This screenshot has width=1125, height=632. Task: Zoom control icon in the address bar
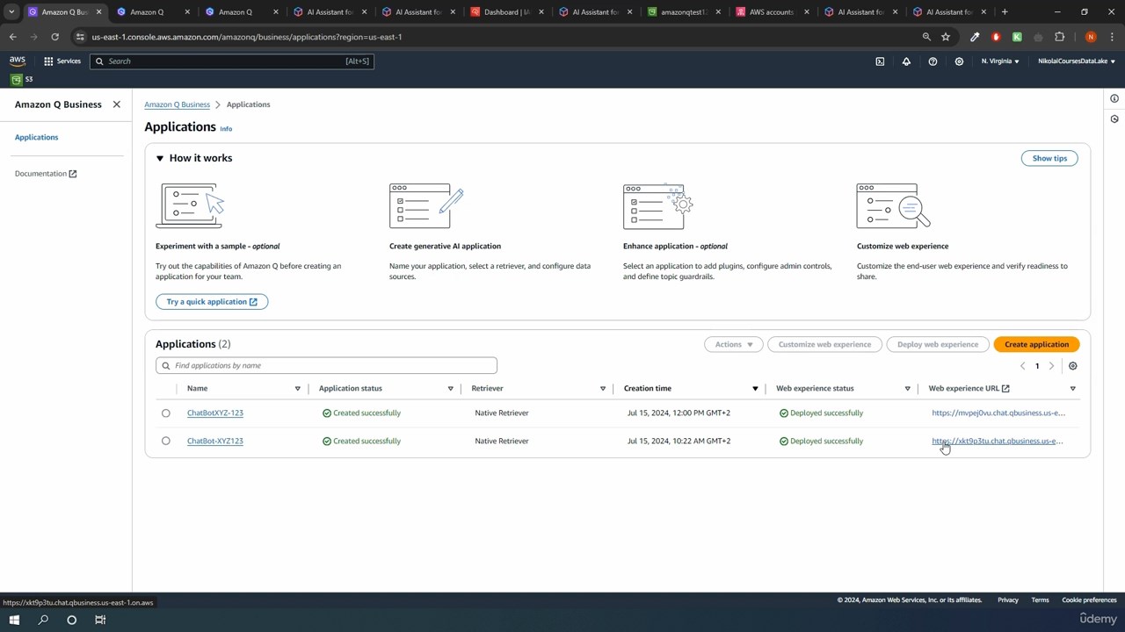click(926, 37)
